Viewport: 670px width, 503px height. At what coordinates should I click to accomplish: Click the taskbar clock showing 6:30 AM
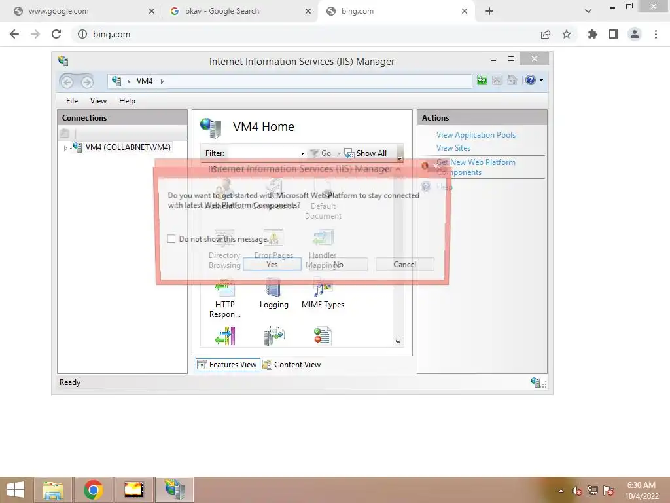point(642,491)
